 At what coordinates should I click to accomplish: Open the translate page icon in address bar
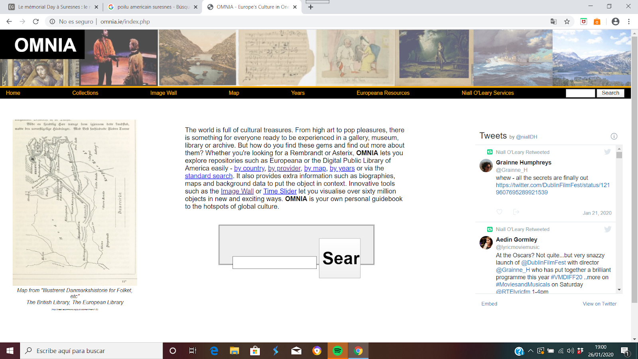coord(553,22)
